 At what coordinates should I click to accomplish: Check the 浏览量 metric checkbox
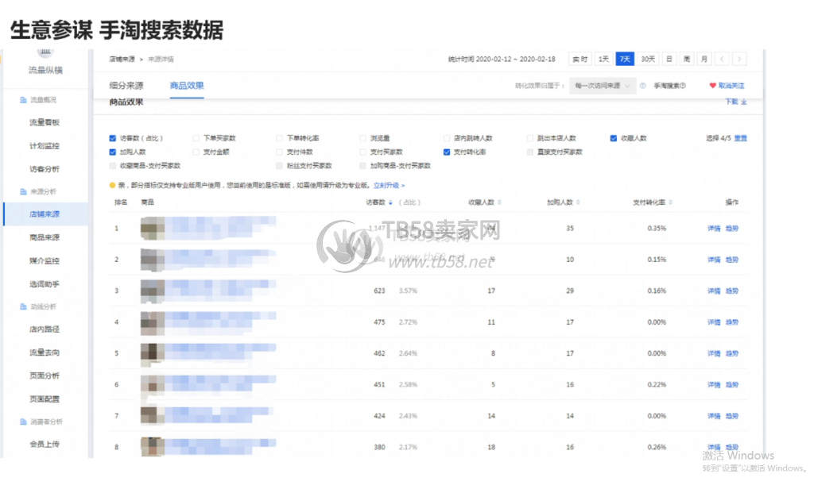pos(362,138)
